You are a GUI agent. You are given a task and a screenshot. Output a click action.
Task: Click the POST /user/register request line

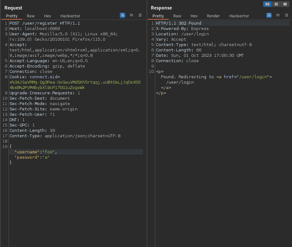tap(45, 23)
